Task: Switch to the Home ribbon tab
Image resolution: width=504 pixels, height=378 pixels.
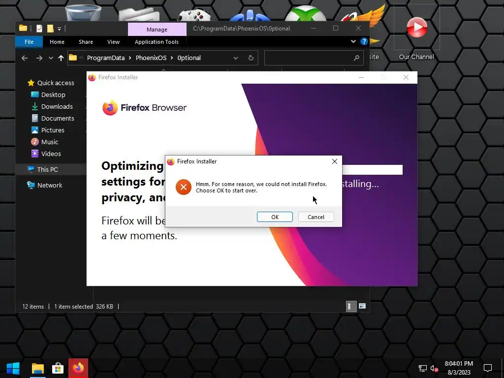Action: pos(57,42)
